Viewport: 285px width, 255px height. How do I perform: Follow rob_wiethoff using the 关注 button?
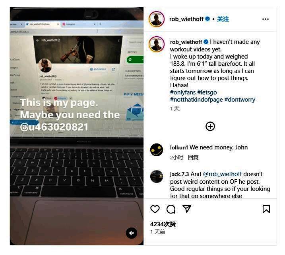pyautogui.click(x=223, y=19)
